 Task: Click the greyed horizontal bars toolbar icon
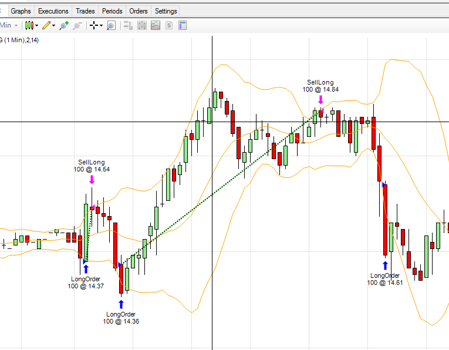129,25
